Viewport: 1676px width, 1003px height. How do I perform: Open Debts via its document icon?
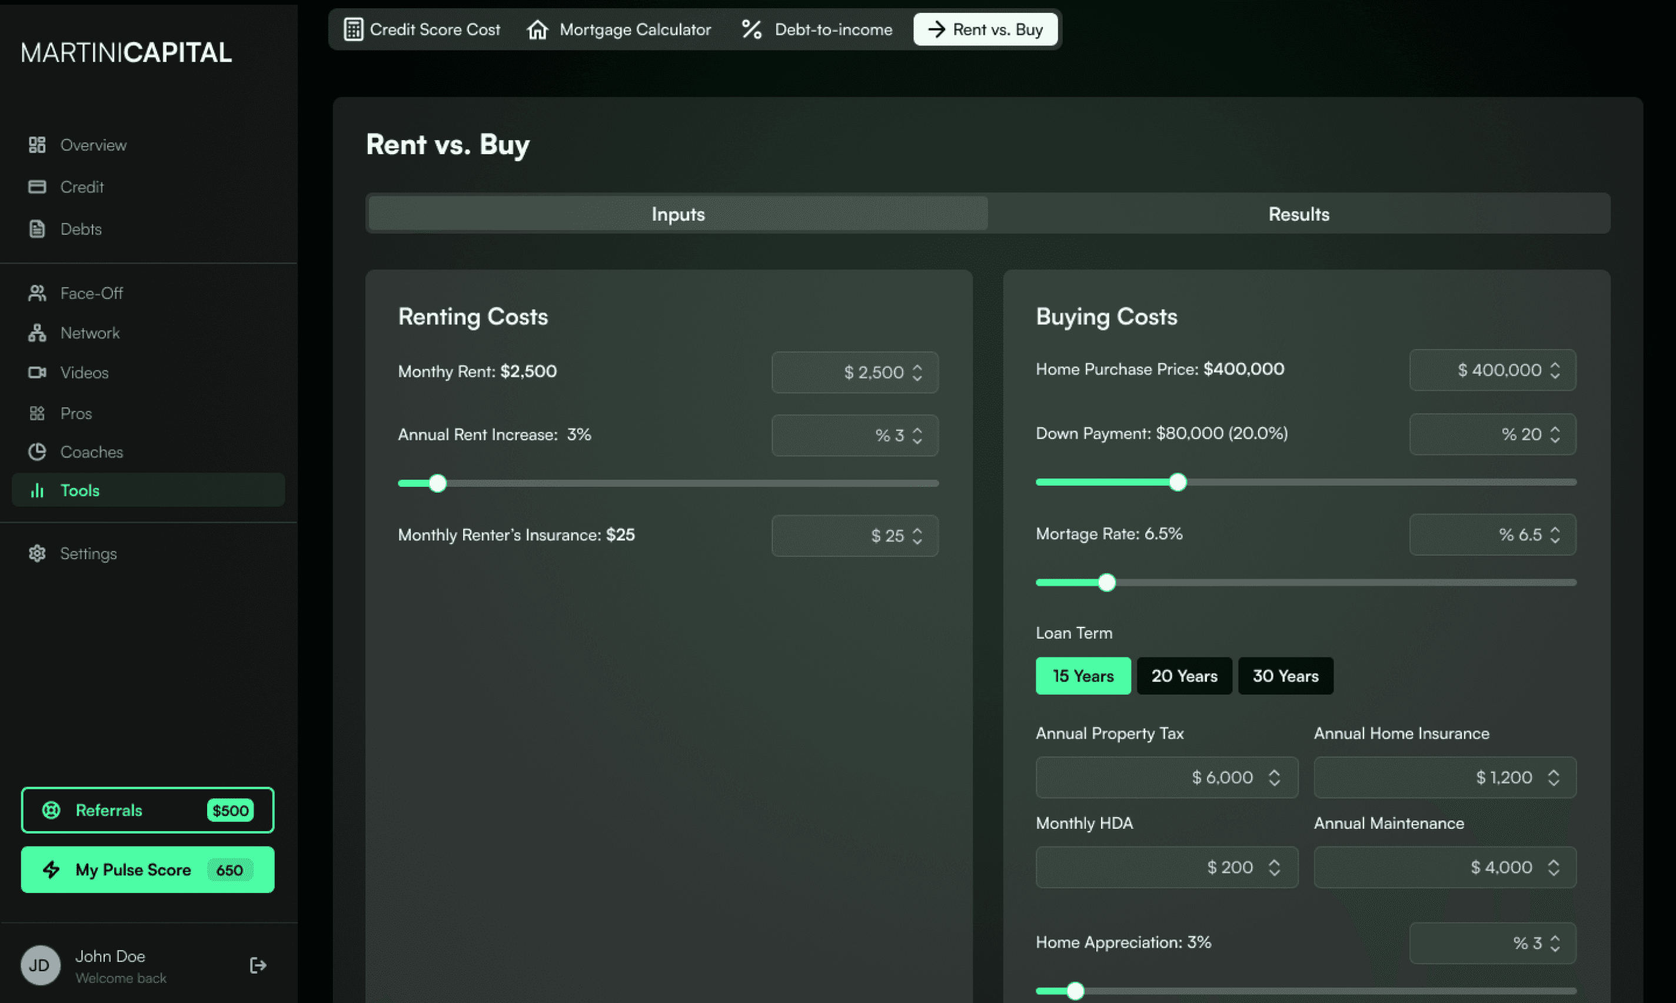(37, 229)
